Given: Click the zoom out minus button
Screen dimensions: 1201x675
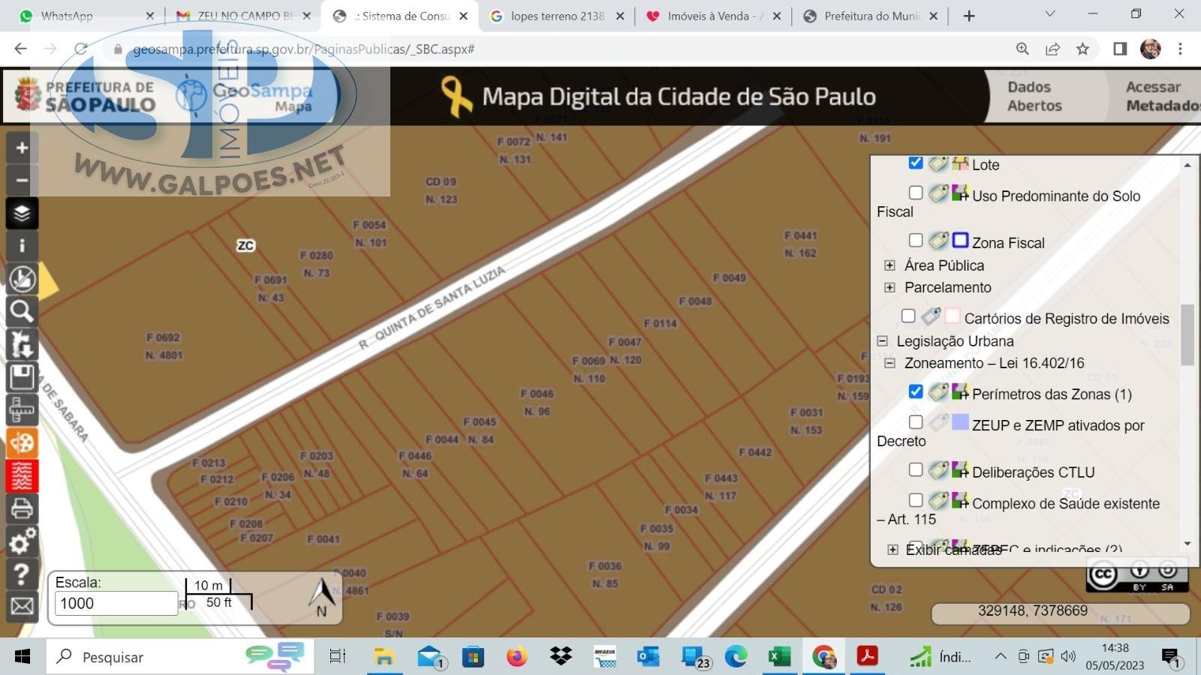Looking at the screenshot, I should 22,181.
